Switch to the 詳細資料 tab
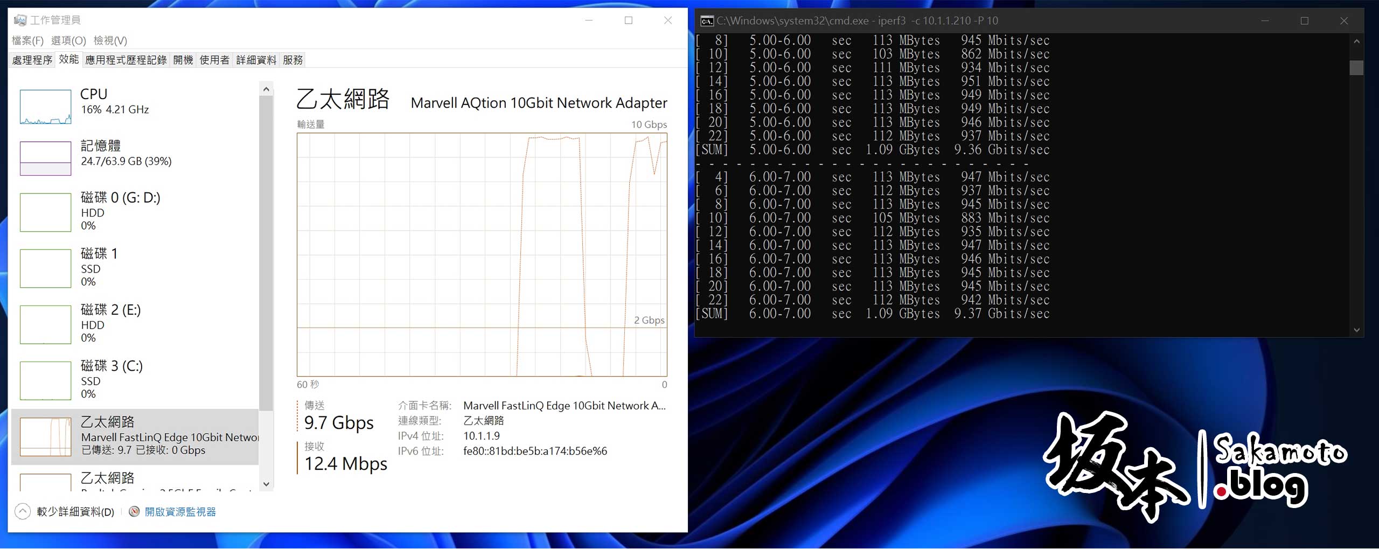The width and height of the screenshot is (1379, 549). click(x=256, y=60)
